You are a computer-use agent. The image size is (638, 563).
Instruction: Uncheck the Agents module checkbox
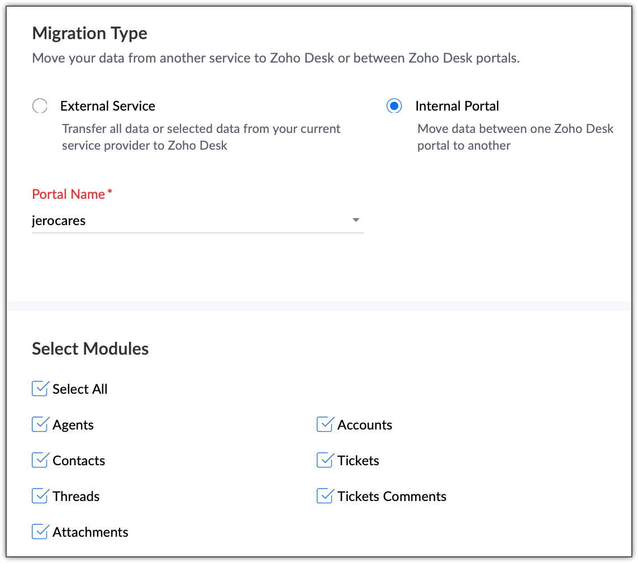(40, 424)
